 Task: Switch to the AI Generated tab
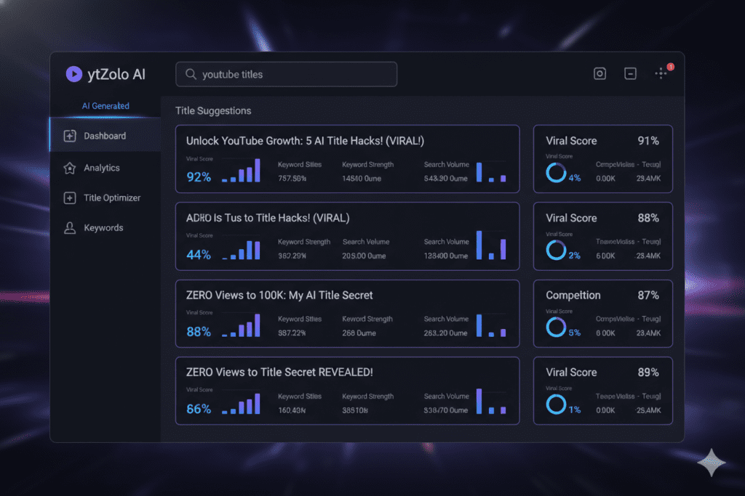[x=105, y=106]
